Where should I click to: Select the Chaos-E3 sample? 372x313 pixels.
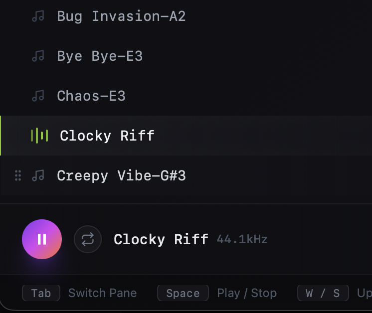(x=91, y=96)
